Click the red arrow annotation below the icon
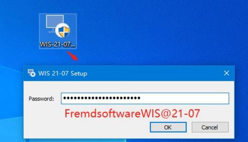Image resolution: width=248 pixels, height=142 pixels. pos(72,56)
